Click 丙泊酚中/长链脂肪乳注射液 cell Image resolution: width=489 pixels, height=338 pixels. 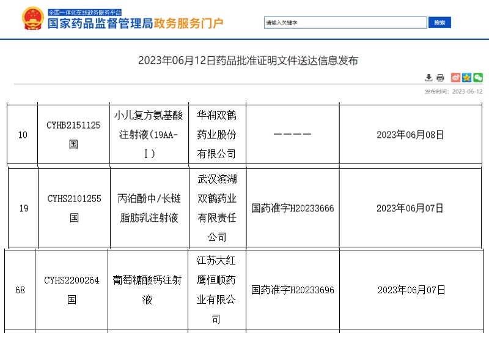click(149, 208)
